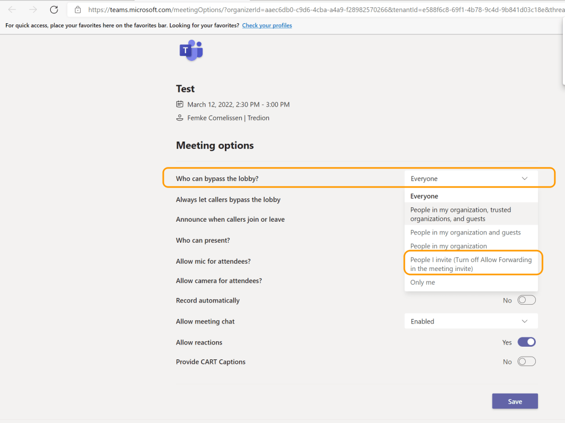Save the meeting options
Image resolution: width=565 pixels, height=423 pixels.
pyautogui.click(x=515, y=401)
